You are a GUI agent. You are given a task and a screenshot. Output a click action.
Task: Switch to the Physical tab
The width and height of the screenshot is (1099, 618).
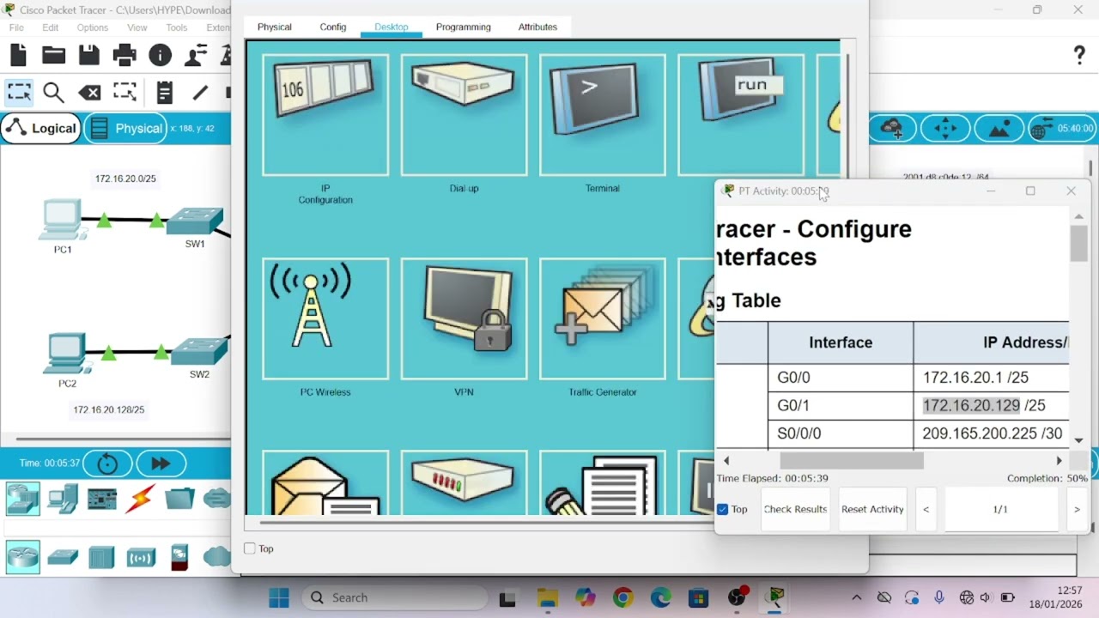tap(275, 27)
